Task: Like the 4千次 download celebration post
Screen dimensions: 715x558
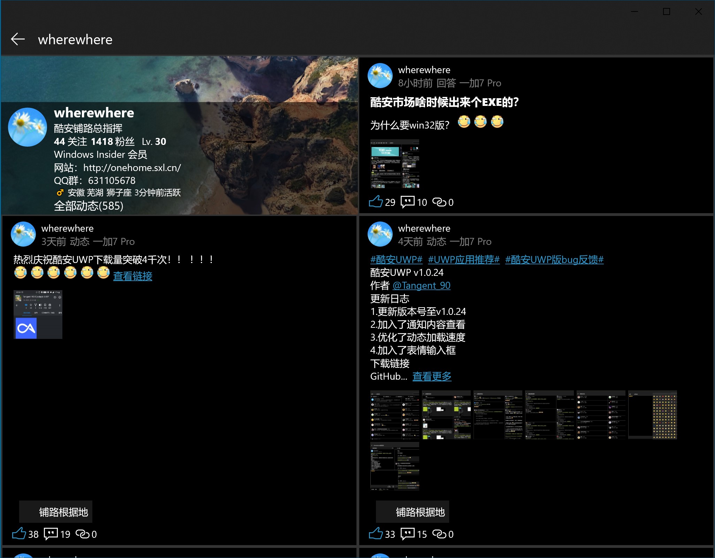Action: (x=19, y=534)
